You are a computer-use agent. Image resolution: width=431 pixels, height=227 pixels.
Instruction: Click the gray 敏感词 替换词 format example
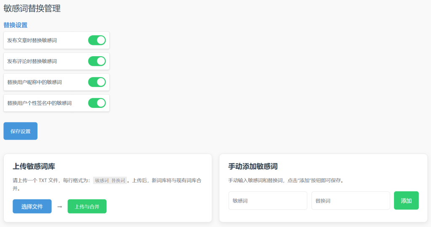110,180
